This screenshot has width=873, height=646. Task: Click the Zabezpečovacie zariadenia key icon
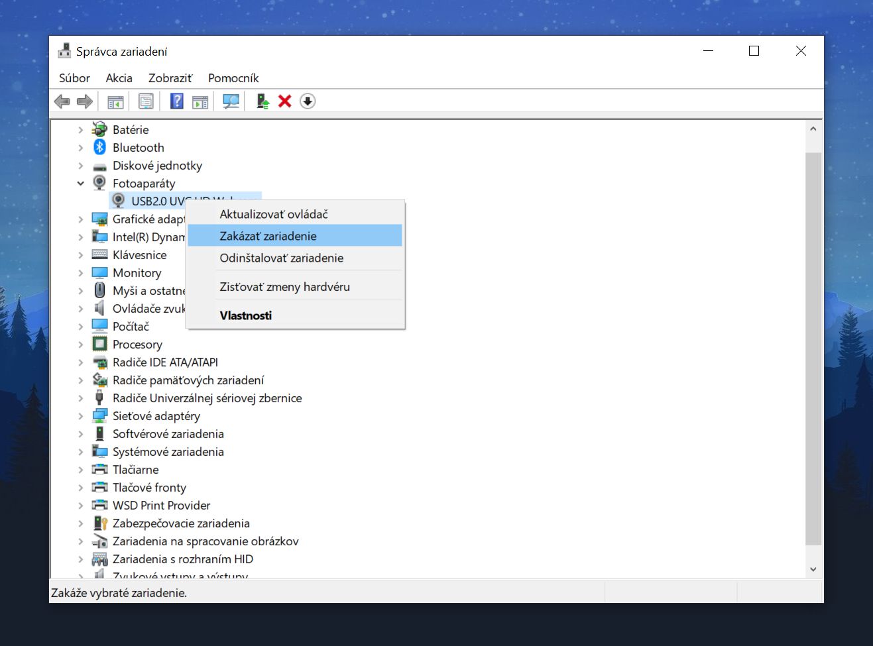tap(99, 523)
